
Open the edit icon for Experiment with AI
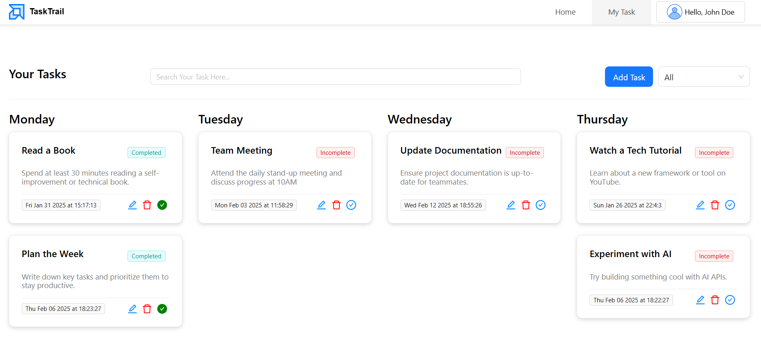700,300
